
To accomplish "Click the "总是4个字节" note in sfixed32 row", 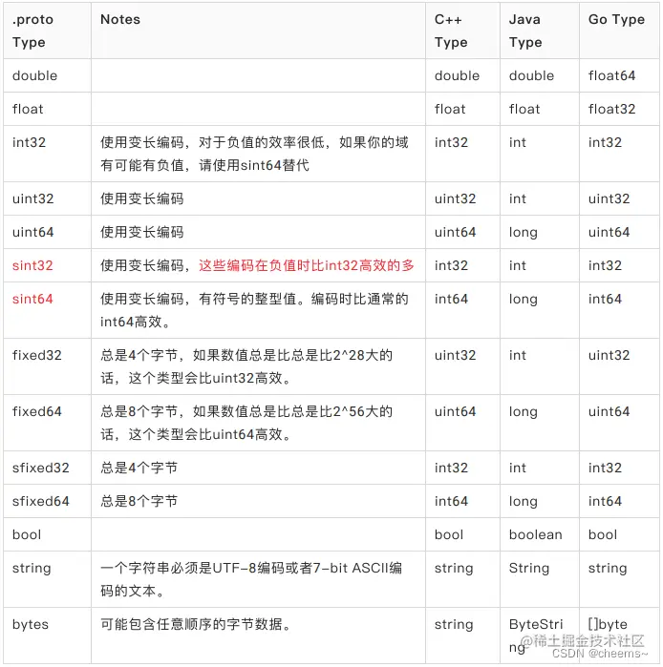I will [x=139, y=468].
